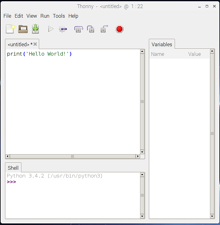Click the editor horizontal scrollbar right arrow
The height and width of the screenshot is (225, 220).
coord(138,156)
